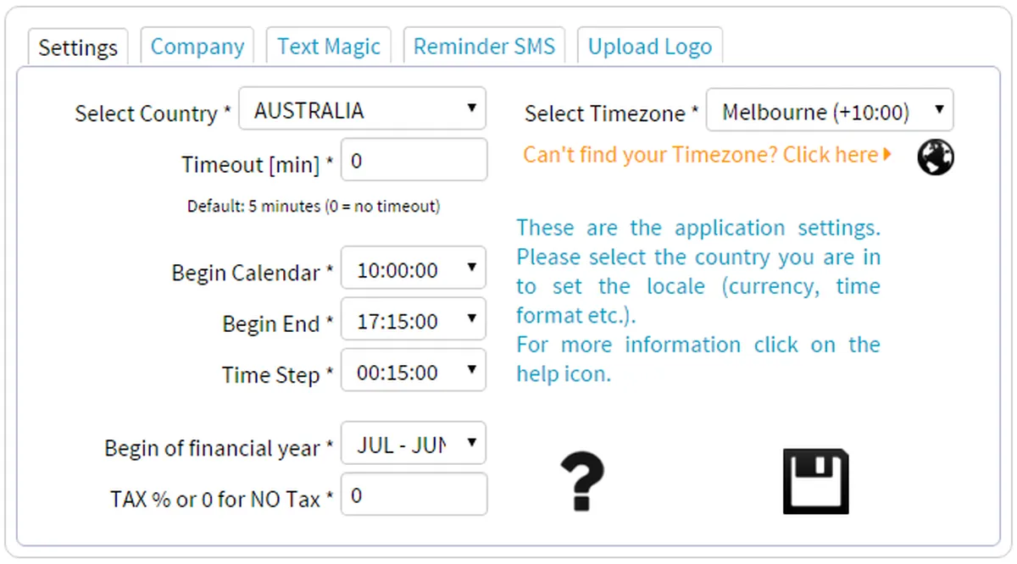Expand the Begin End time dropdown

414,322
